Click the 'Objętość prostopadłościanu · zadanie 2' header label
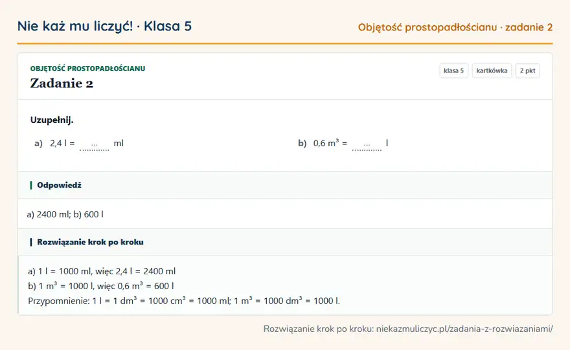Image resolution: width=570 pixels, height=350 pixels. pos(455,27)
